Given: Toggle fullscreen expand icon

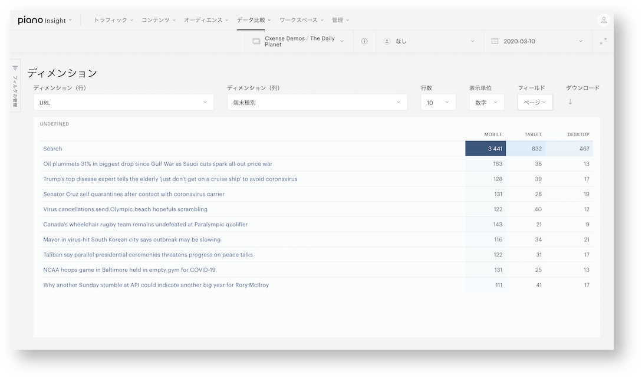Looking at the screenshot, I should point(603,41).
